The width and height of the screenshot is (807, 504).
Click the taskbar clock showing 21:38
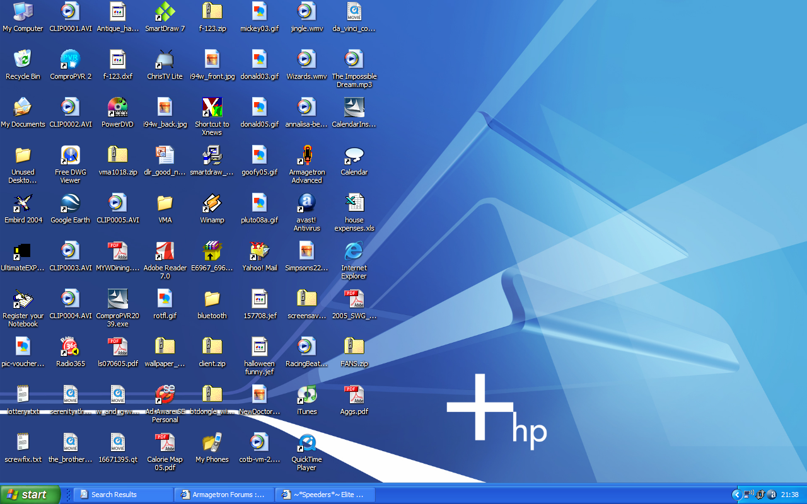click(x=790, y=495)
